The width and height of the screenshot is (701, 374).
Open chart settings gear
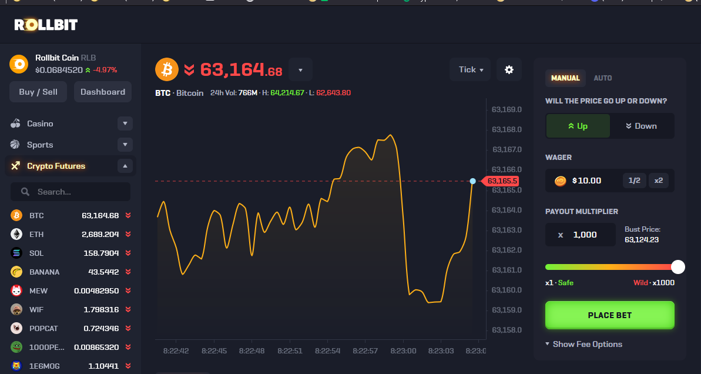pyautogui.click(x=509, y=69)
